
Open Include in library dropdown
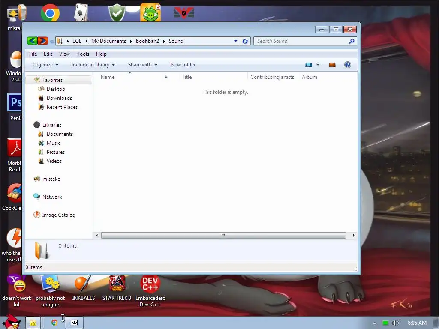[93, 65]
